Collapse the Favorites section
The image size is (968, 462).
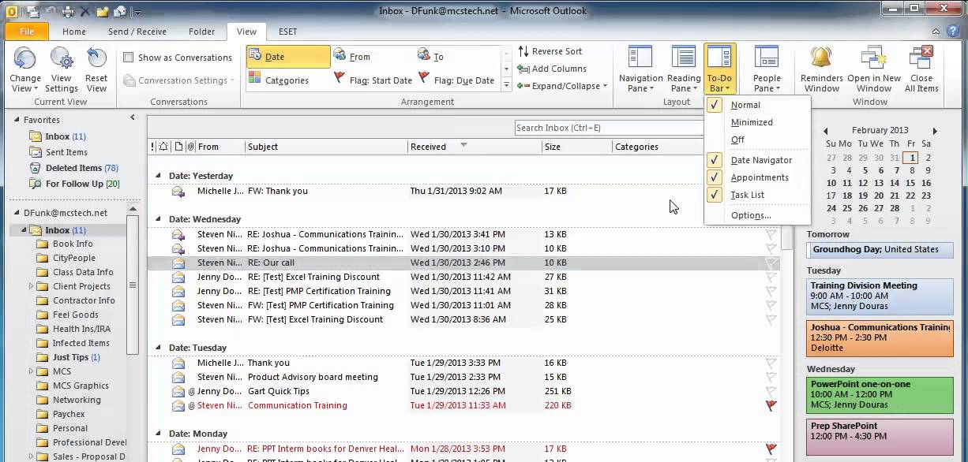click(17, 120)
